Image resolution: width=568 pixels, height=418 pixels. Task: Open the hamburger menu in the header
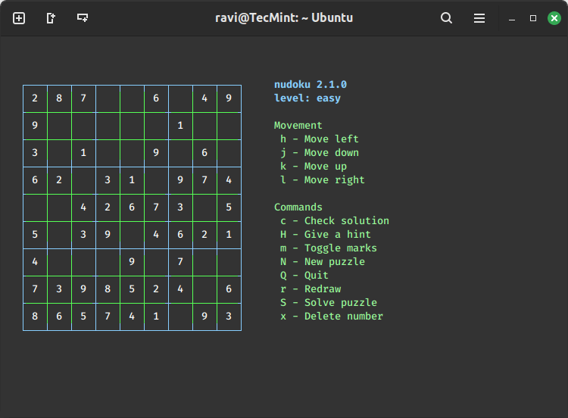(479, 18)
